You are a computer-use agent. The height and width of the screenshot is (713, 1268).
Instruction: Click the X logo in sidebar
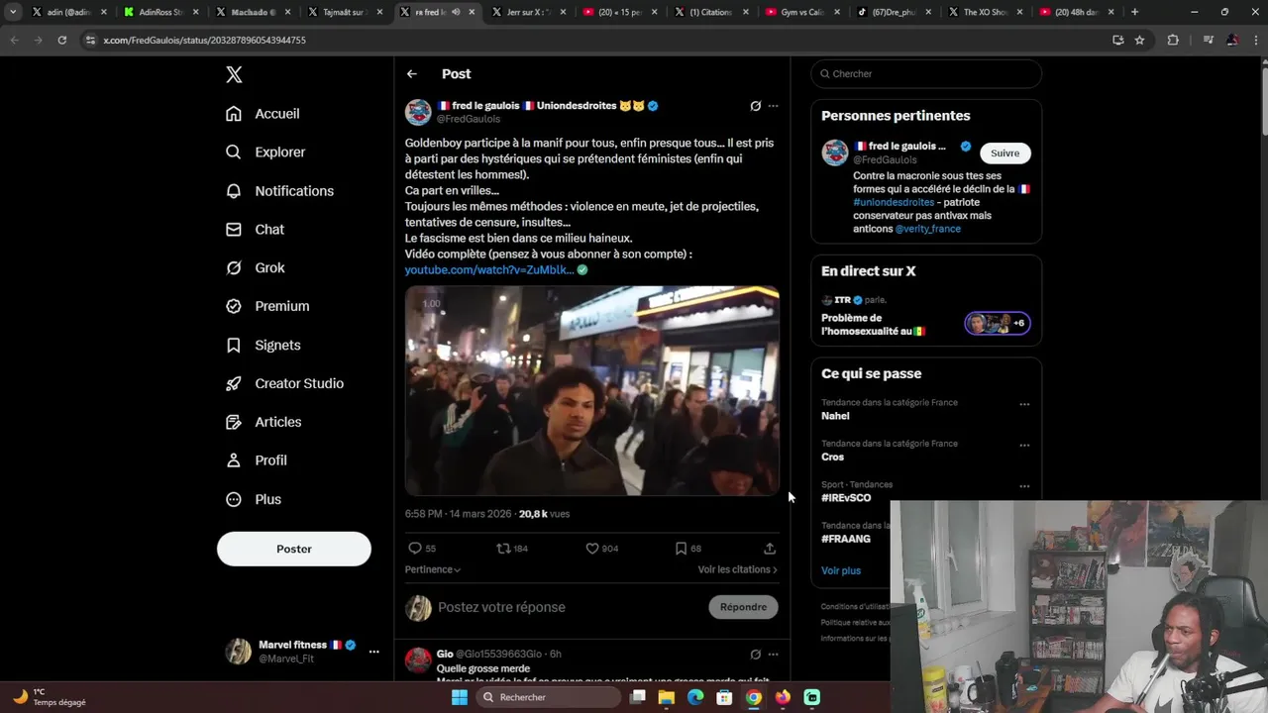coord(234,74)
